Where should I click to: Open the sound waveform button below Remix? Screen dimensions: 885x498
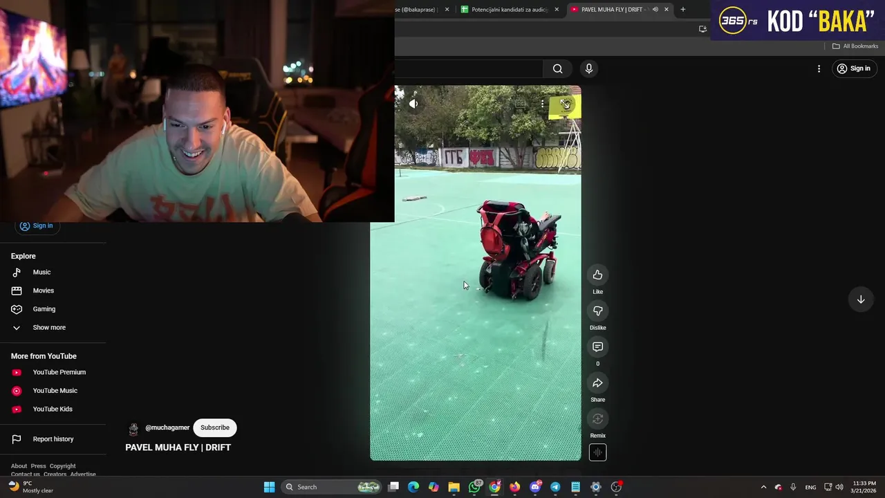[x=597, y=452]
